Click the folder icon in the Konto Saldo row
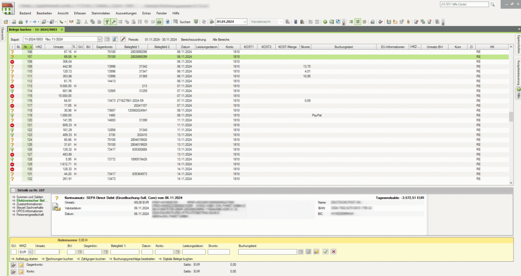 [21, 272]
